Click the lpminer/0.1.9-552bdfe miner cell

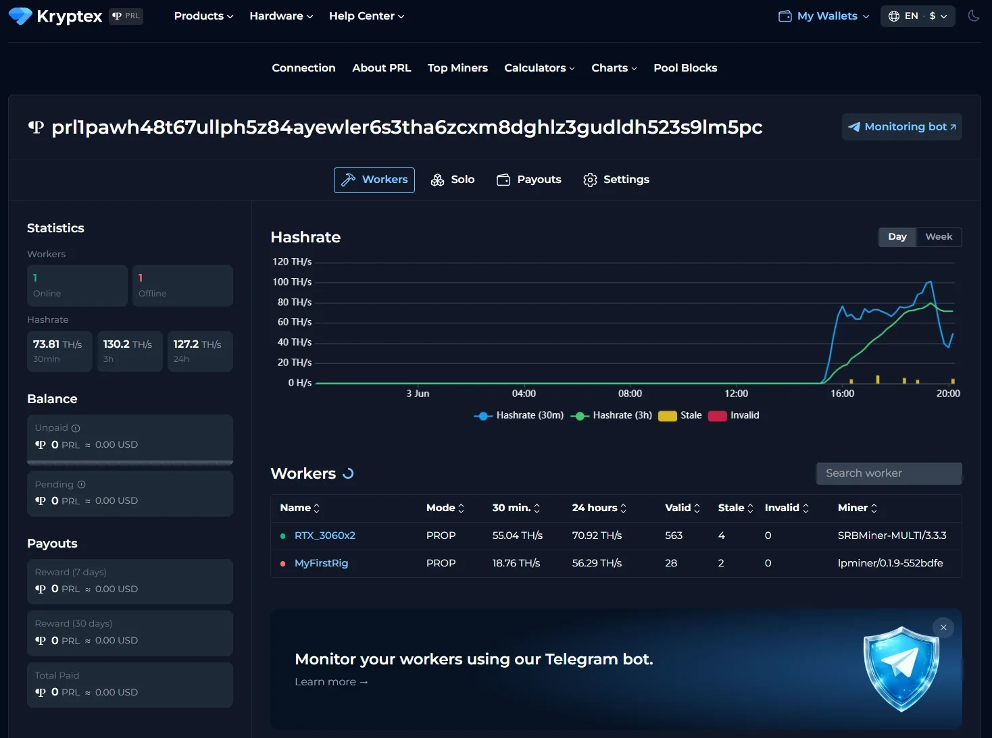891,563
